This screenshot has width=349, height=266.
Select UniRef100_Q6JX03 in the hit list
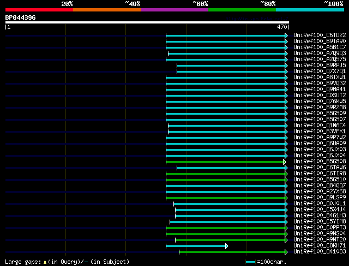coord(320,150)
